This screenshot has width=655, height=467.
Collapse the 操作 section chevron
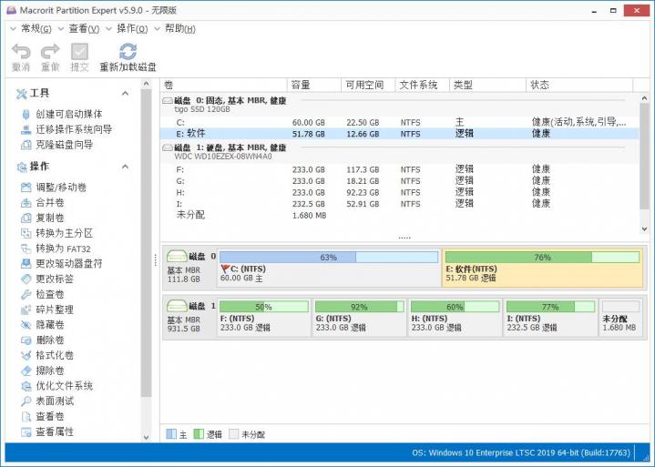125,167
